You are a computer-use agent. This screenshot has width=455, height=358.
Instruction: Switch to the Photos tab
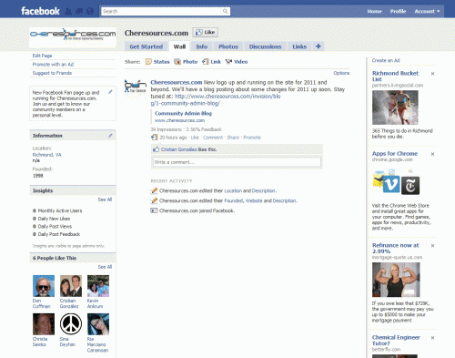tap(228, 46)
